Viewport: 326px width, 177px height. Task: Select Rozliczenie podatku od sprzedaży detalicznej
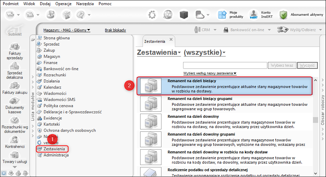coord(225,172)
